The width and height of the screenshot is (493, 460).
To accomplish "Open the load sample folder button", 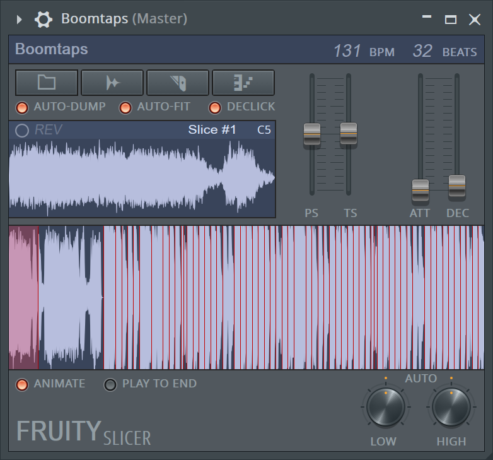I will 47,83.
